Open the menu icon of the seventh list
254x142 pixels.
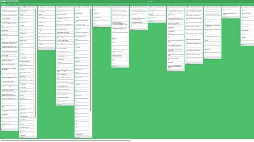(128, 7)
